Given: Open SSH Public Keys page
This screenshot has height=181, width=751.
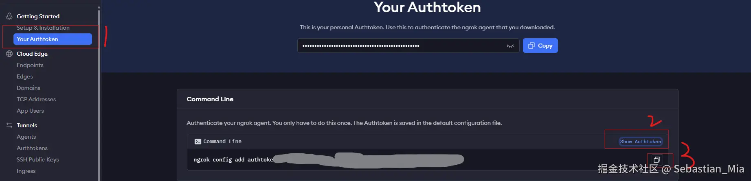Looking at the screenshot, I should [38, 159].
